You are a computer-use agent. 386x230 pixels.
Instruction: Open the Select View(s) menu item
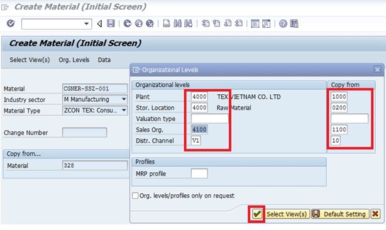pos(30,60)
